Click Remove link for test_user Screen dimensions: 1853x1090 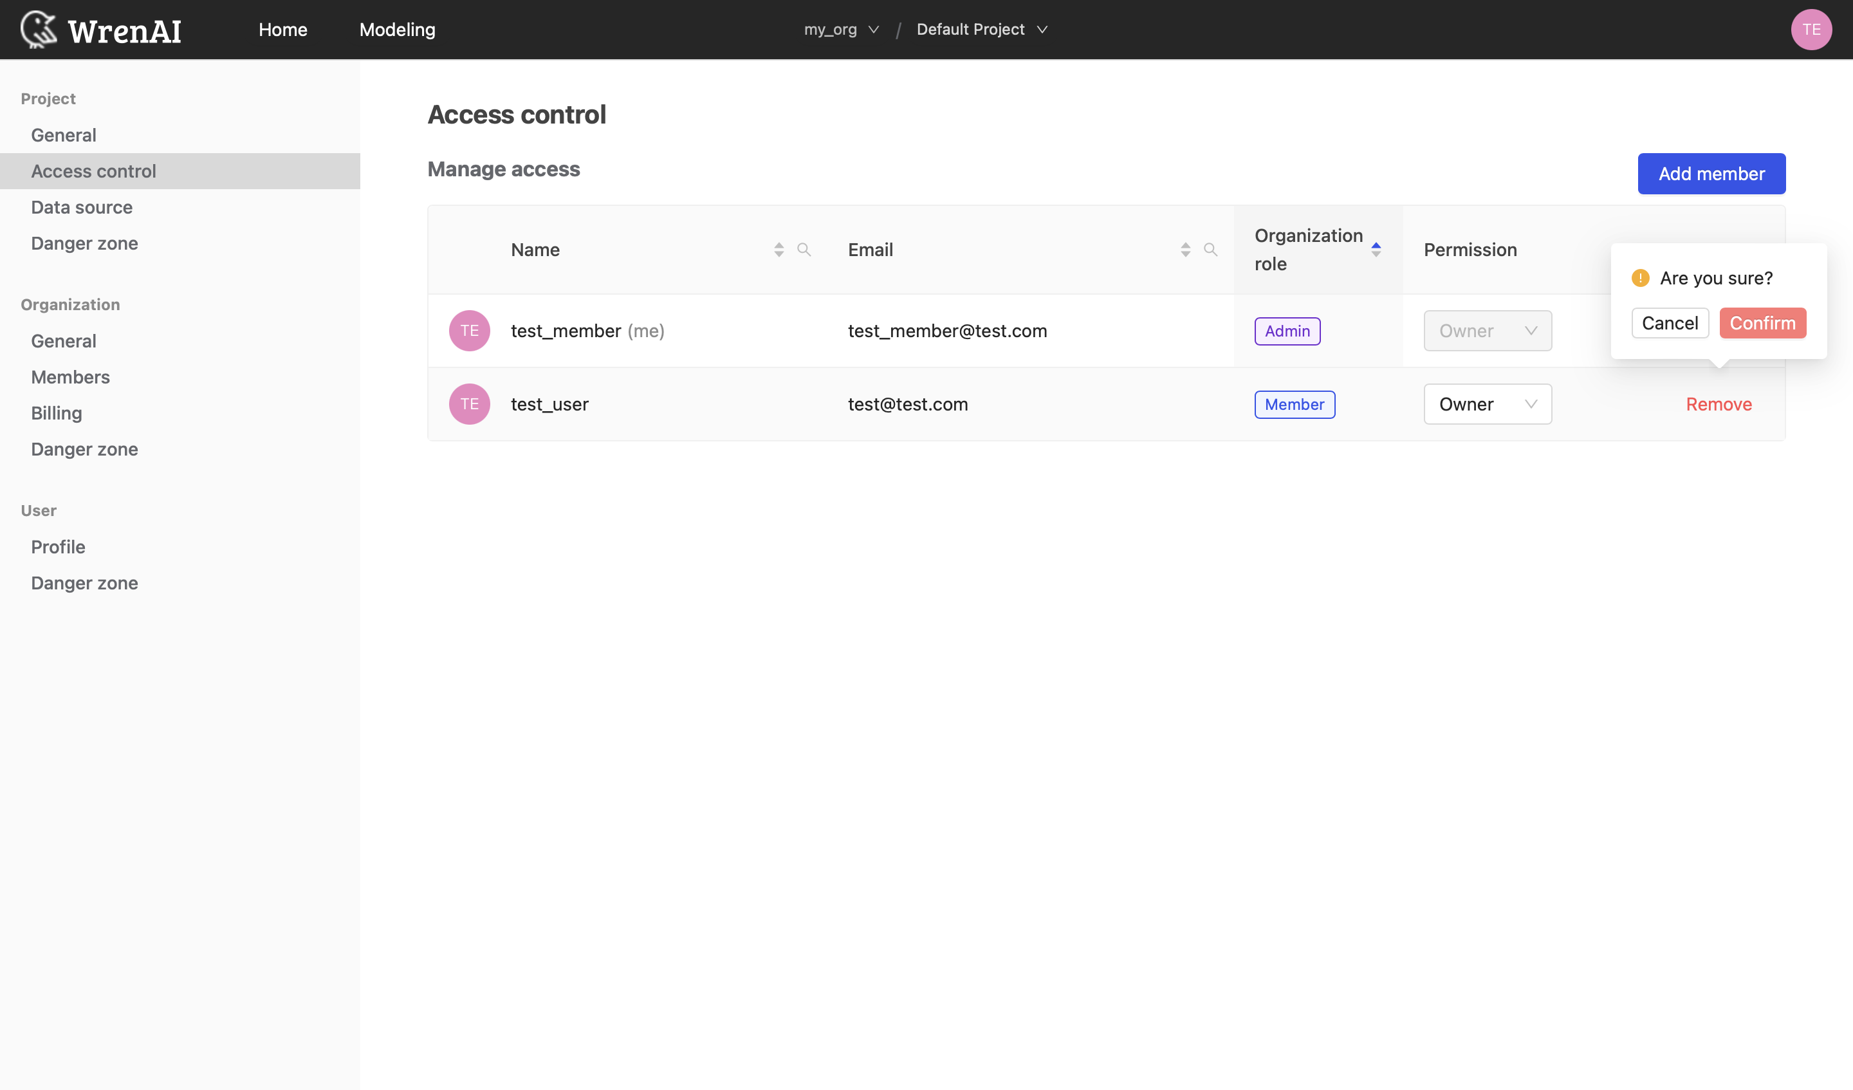point(1719,403)
